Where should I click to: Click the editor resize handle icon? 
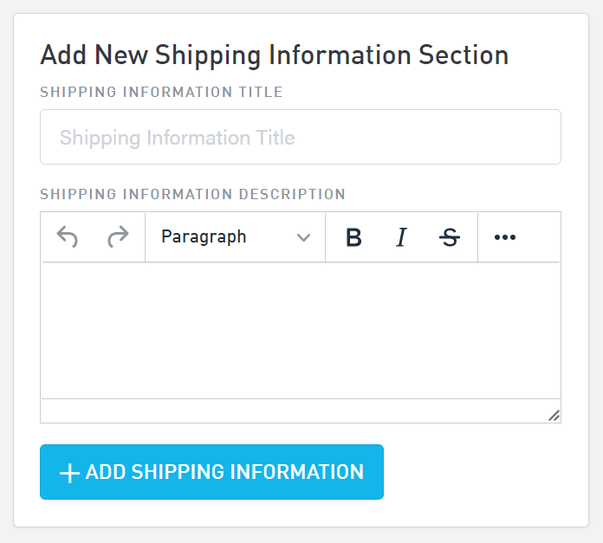[554, 416]
